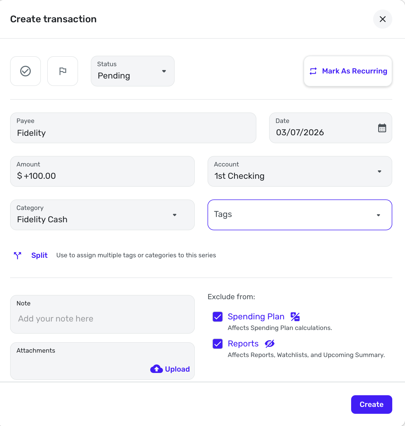Focus the Amount input field

click(x=102, y=172)
